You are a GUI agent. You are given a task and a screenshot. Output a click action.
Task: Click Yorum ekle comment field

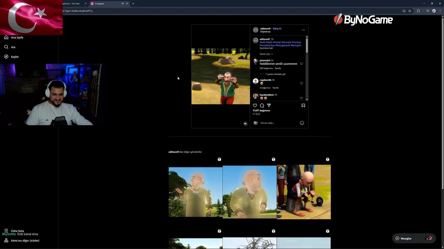pyautogui.click(x=279, y=123)
